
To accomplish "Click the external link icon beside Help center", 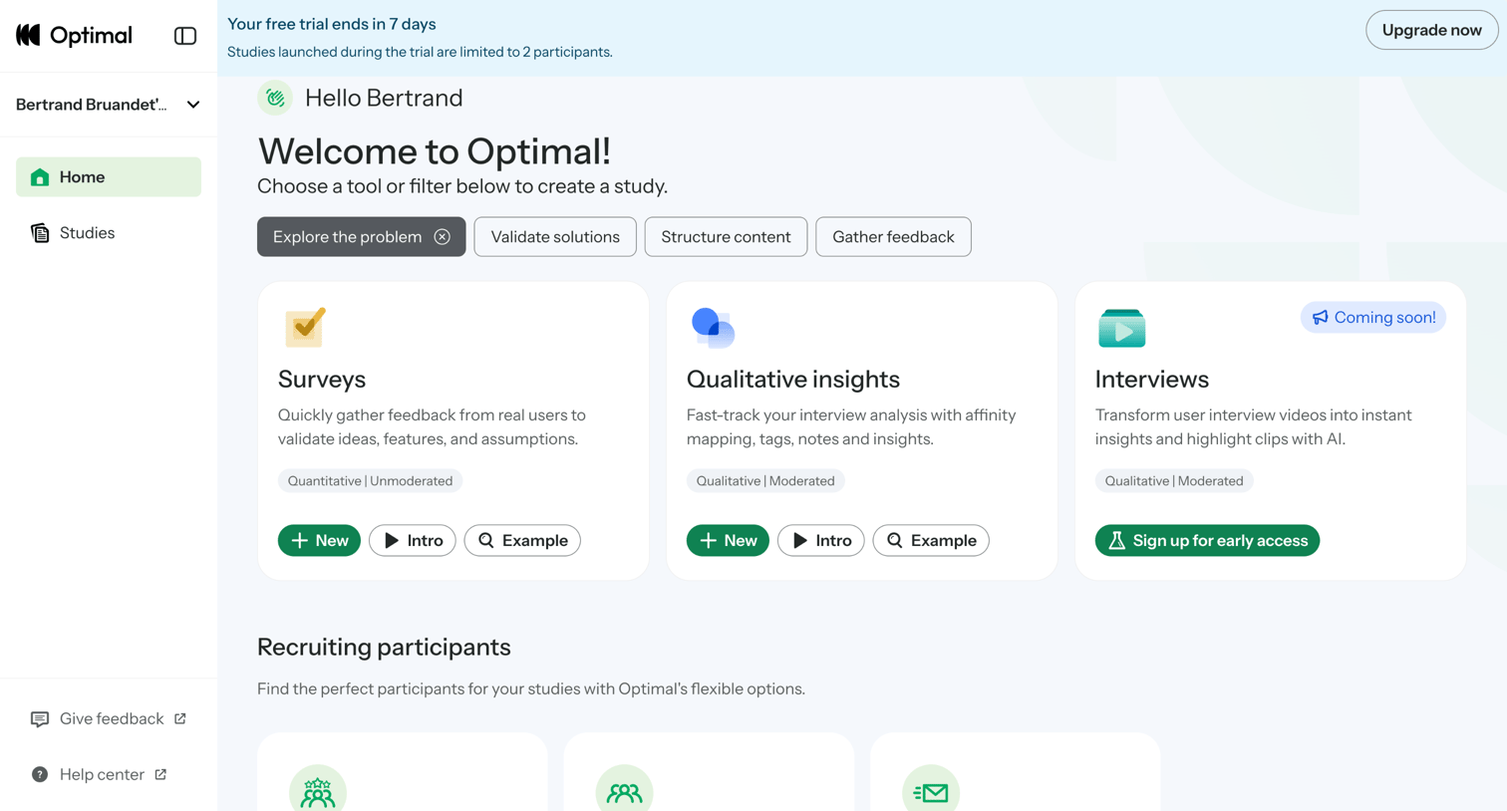I will (160, 774).
